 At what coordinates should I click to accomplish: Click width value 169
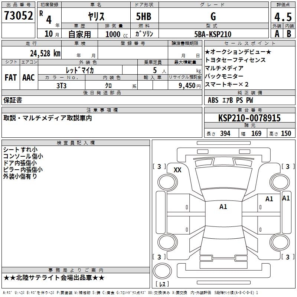click(256, 133)
